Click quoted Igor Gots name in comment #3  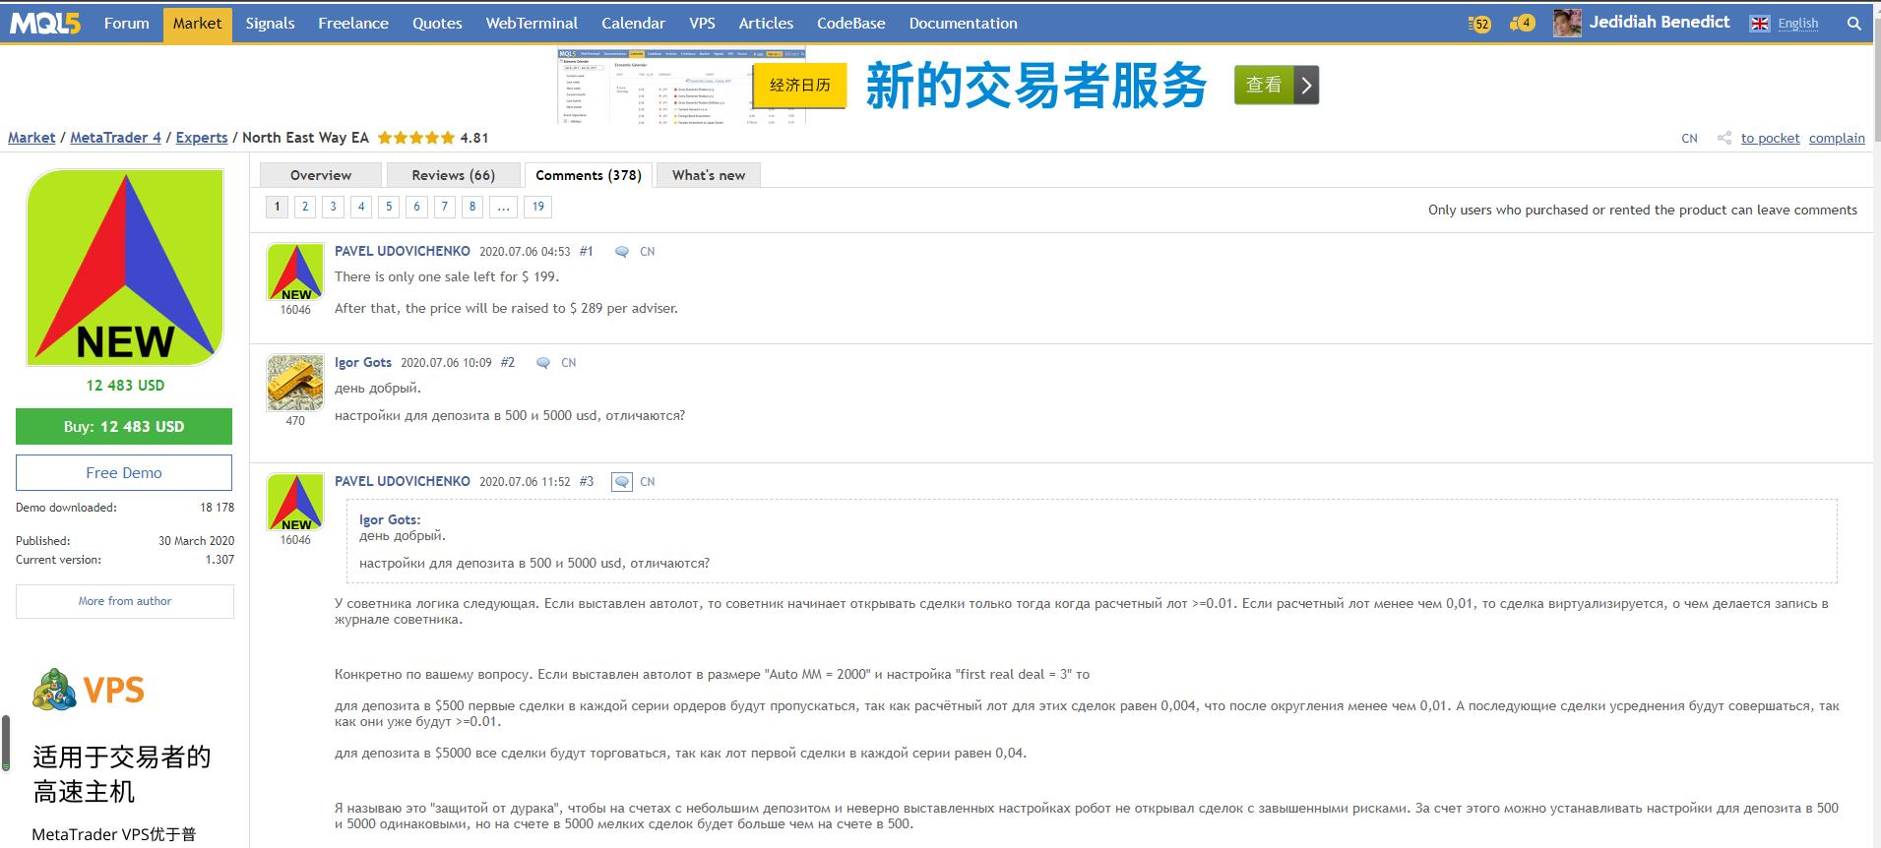390,519
